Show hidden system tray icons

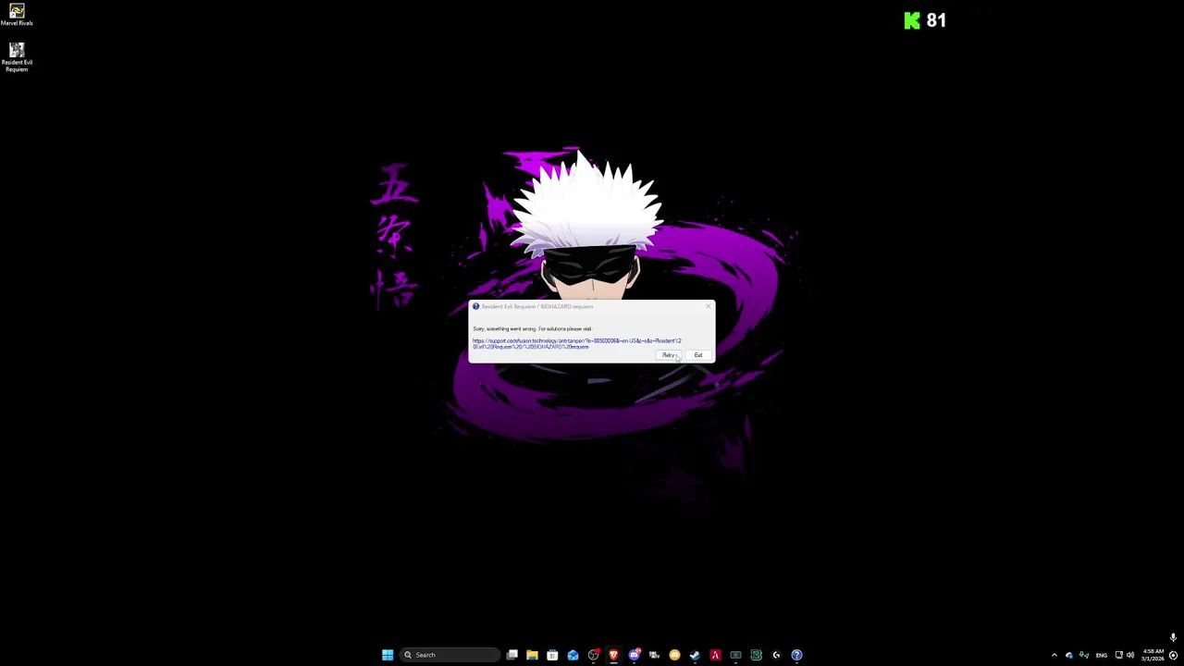pyautogui.click(x=1054, y=655)
